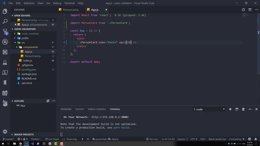Switch to the Debug Console tab

click(x=97, y=109)
